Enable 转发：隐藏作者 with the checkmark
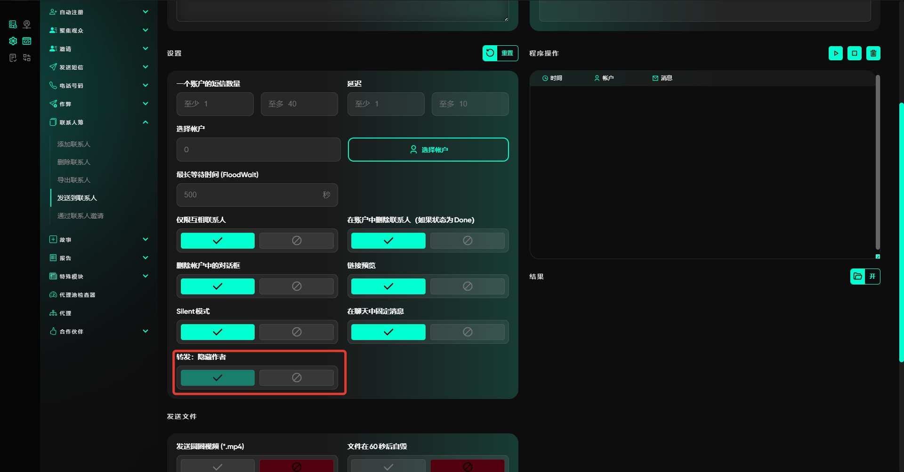 (x=218, y=378)
